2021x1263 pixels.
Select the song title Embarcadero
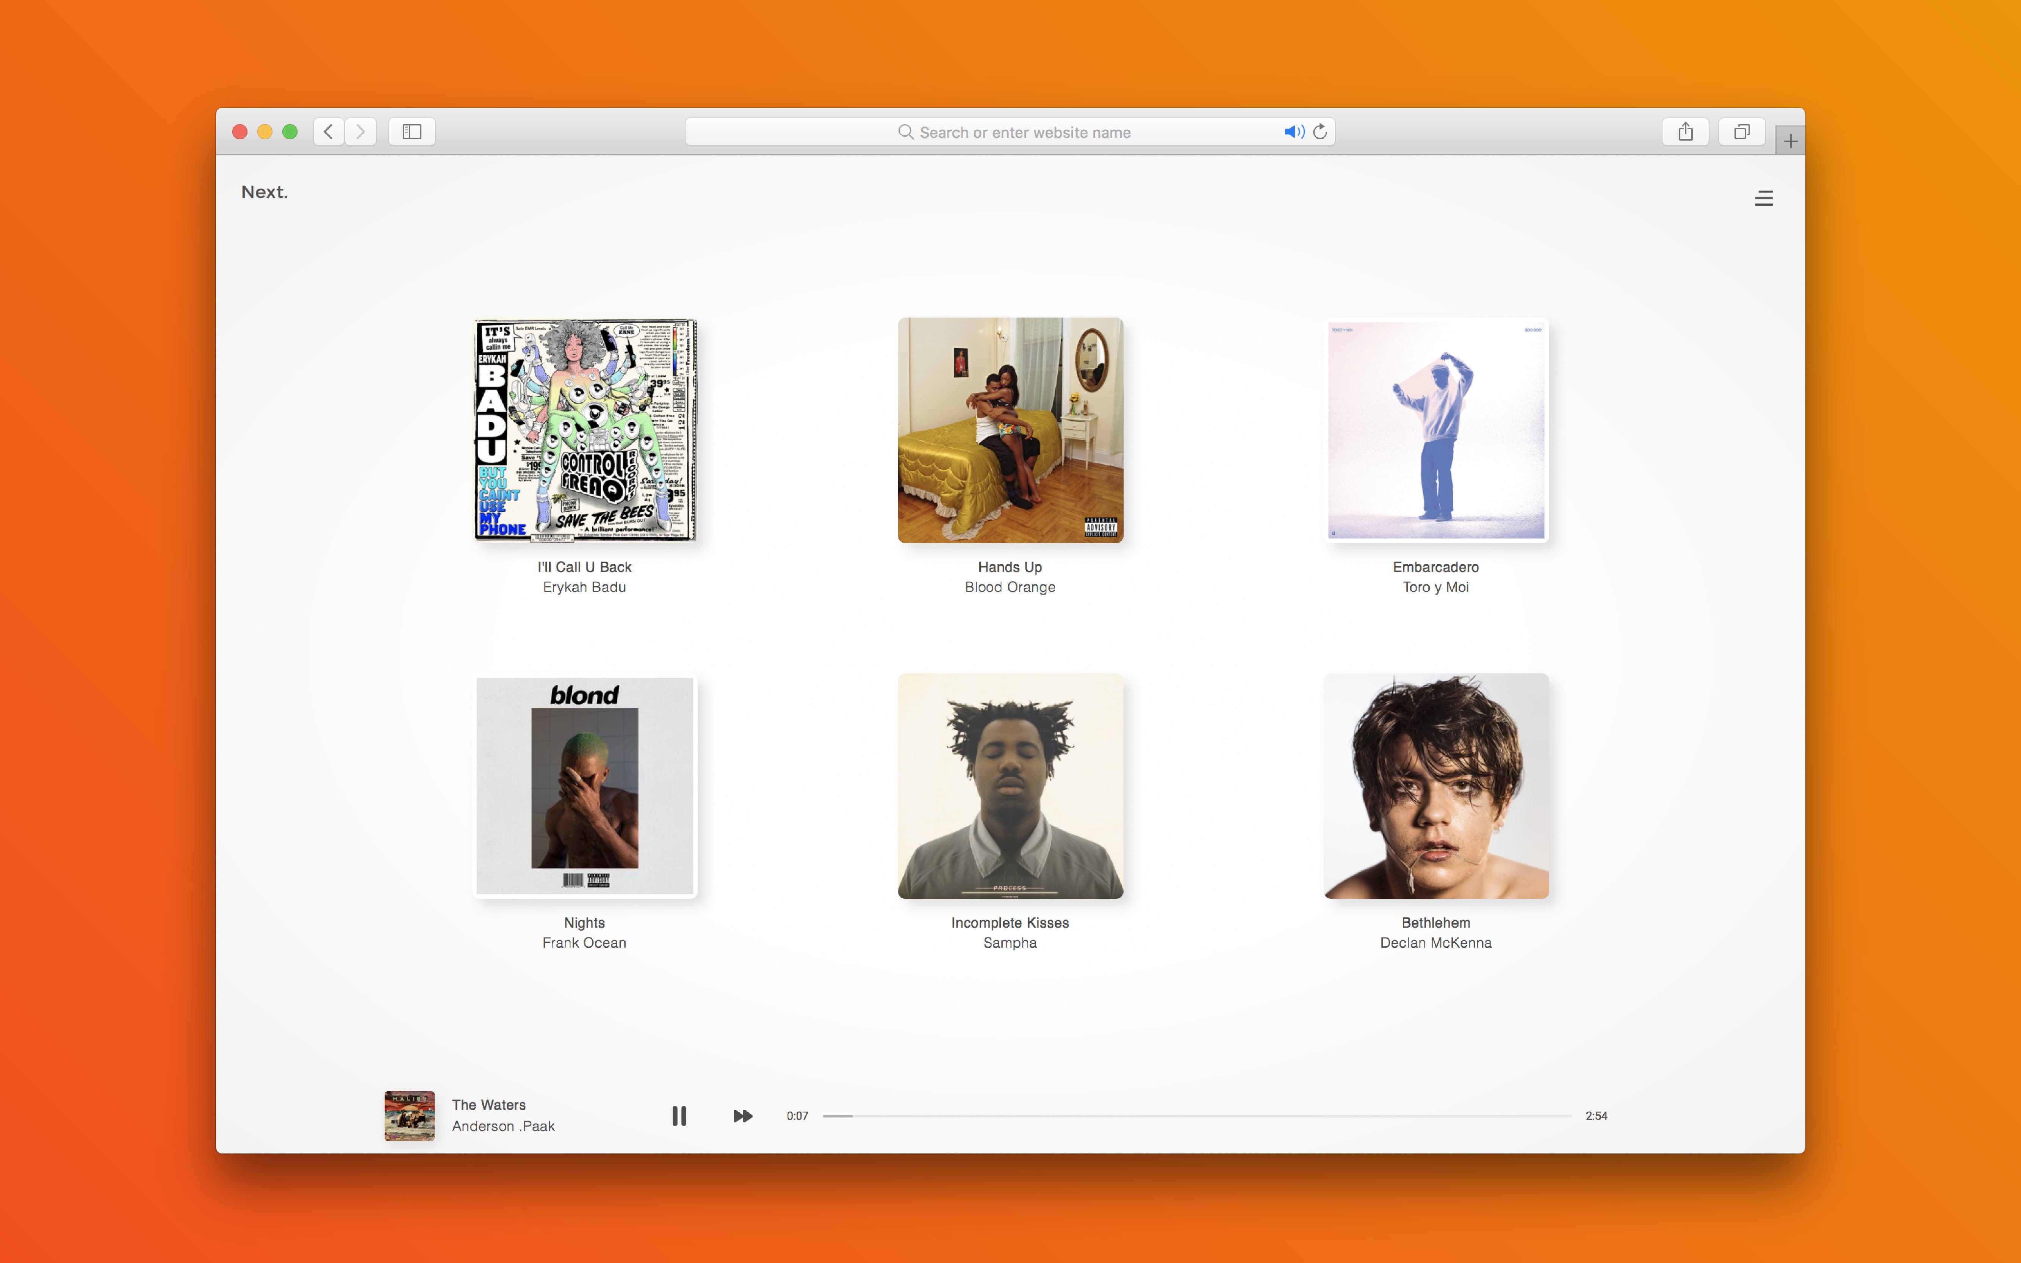point(1436,567)
